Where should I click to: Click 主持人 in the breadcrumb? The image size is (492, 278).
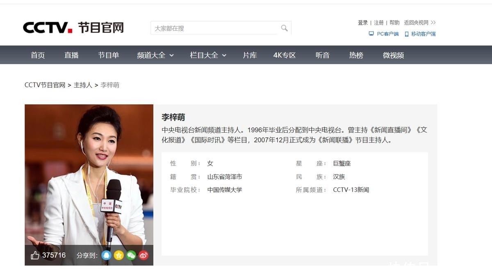click(83, 85)
